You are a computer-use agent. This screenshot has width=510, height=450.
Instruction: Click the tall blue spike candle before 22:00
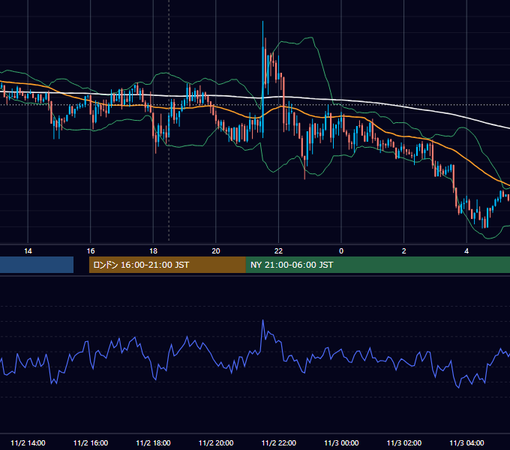pos(262,78)
